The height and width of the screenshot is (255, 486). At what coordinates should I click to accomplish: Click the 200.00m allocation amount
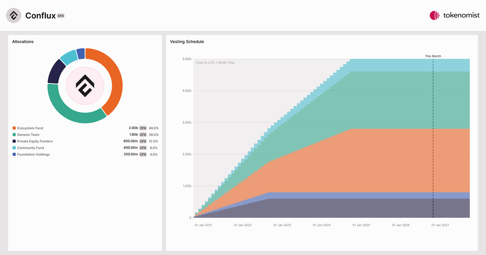point(131,155)
